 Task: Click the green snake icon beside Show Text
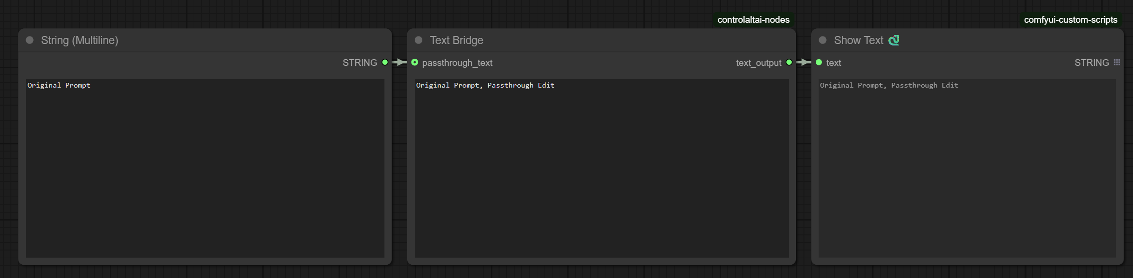(894, 40)
